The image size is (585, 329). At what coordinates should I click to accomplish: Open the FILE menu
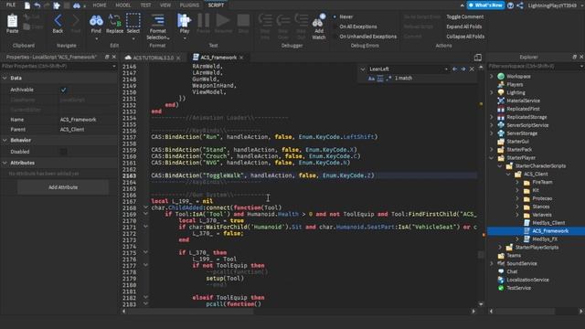[11, 5]
